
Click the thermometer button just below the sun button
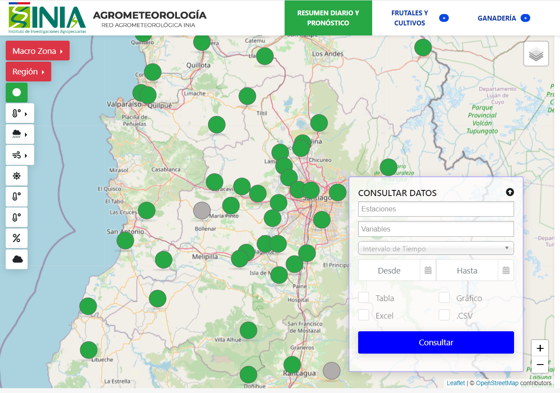17,196
